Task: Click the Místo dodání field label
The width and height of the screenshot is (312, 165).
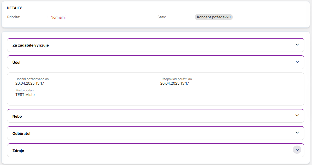Action: pos(25,90)
